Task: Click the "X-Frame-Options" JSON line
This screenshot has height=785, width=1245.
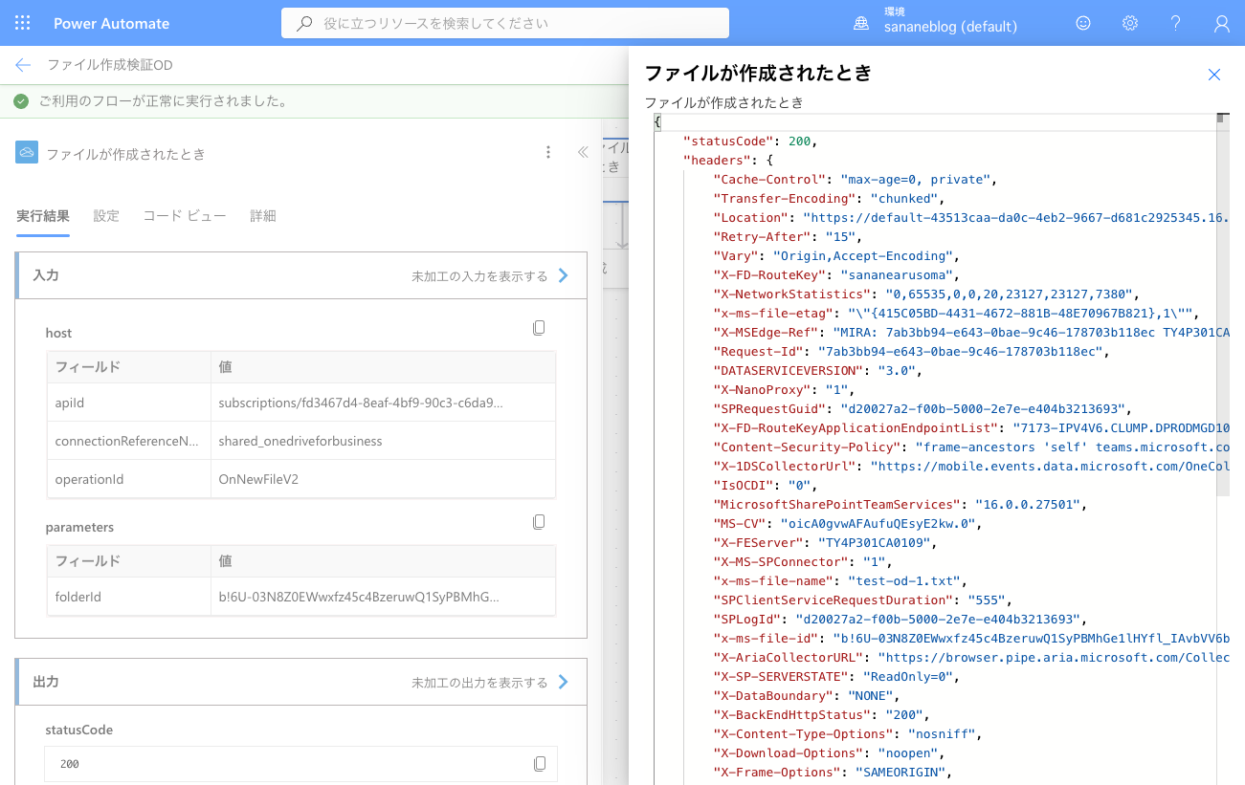Action: 834,772
